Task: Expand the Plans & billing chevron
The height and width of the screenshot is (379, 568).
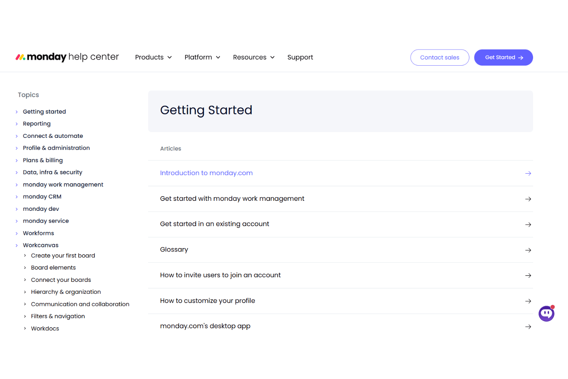Action: coord(17,161)
